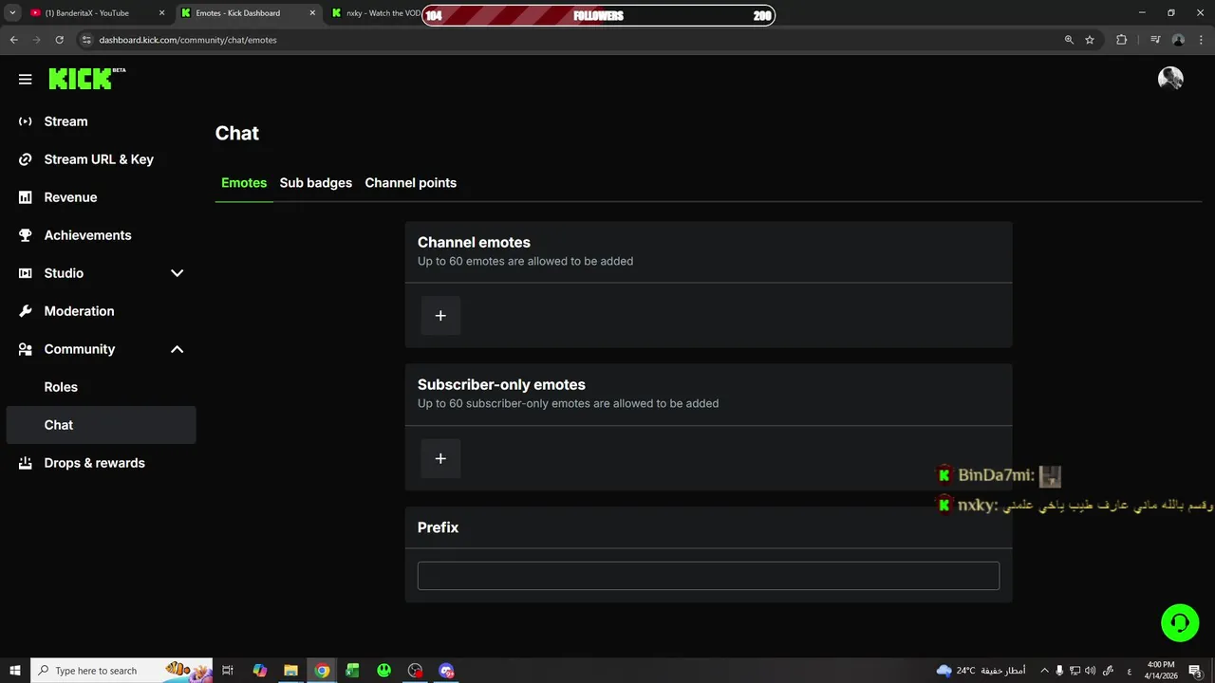Open the volume control in system tray
The width and height of the screenshot is (1215, 683).
coord(1090,671)
